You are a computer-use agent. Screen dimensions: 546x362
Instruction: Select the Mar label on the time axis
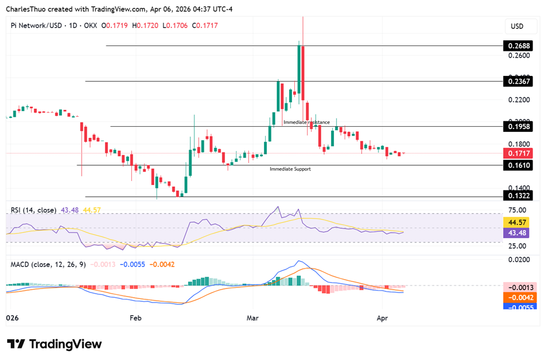[252, 318]
